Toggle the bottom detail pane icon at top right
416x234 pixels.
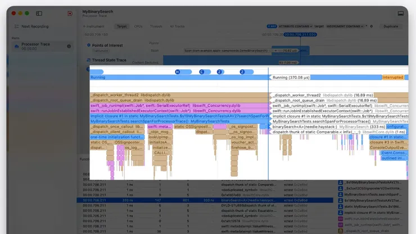(401, 13)
